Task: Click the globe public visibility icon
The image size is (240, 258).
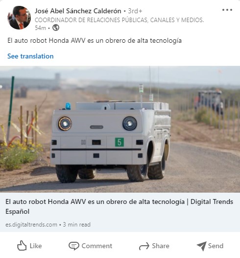Action: (x=56, y=28)
